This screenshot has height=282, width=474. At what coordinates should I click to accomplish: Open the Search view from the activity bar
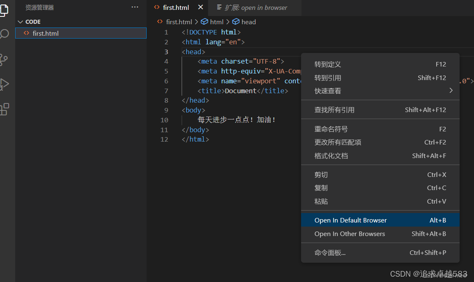(x=4, y=34)
